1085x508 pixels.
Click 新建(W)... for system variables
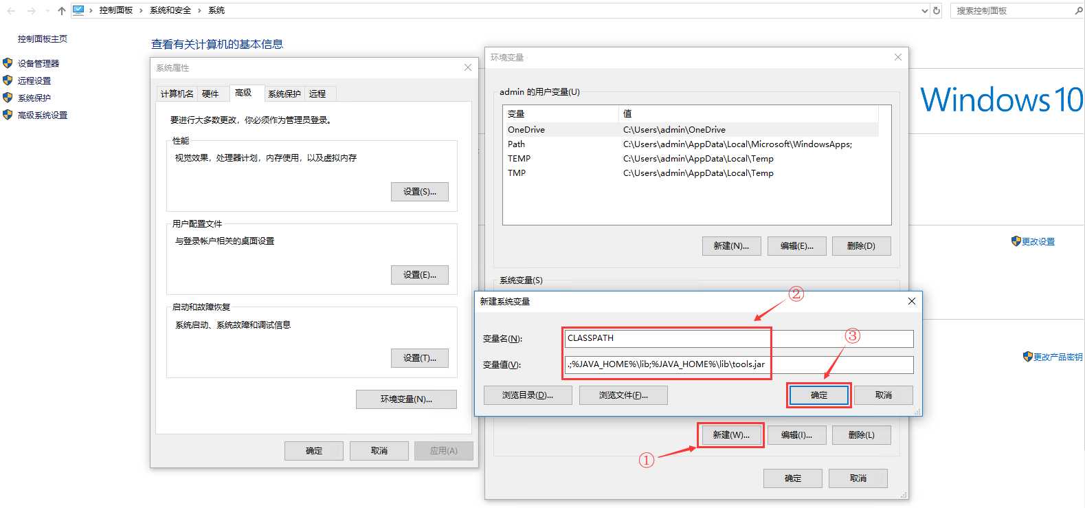pos(731,435)
